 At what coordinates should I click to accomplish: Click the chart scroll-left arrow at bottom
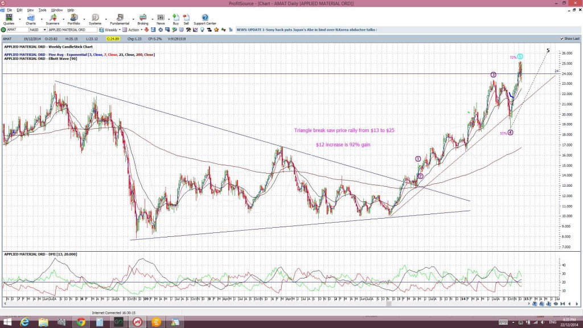[x=5, y=304]
